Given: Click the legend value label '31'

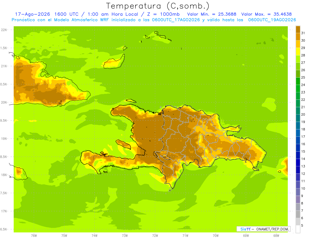Looking at the screenshot, I should point(303,33).
